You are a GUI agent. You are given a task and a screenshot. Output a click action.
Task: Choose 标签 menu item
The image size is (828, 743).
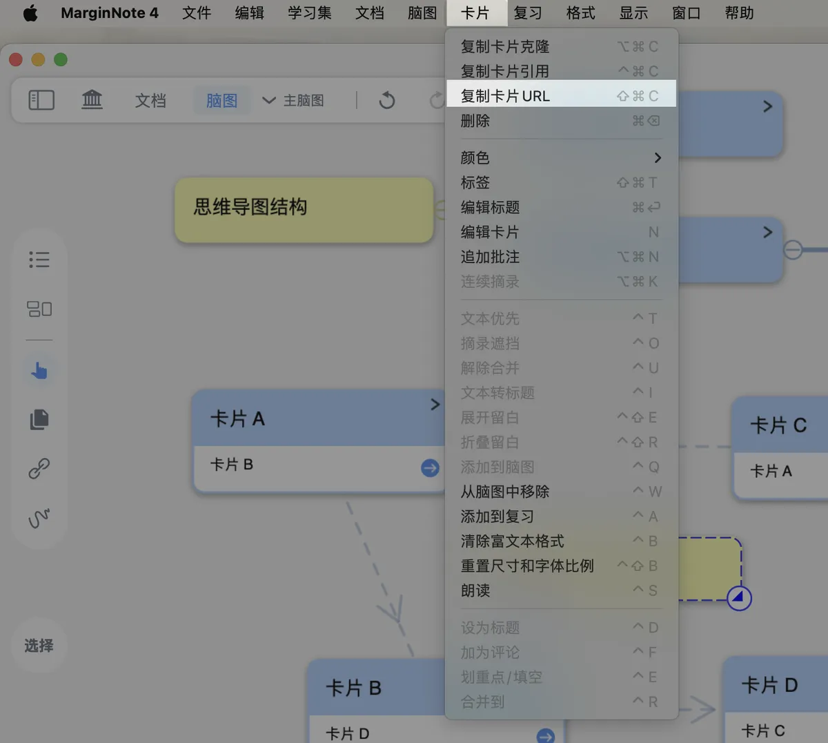561,182
